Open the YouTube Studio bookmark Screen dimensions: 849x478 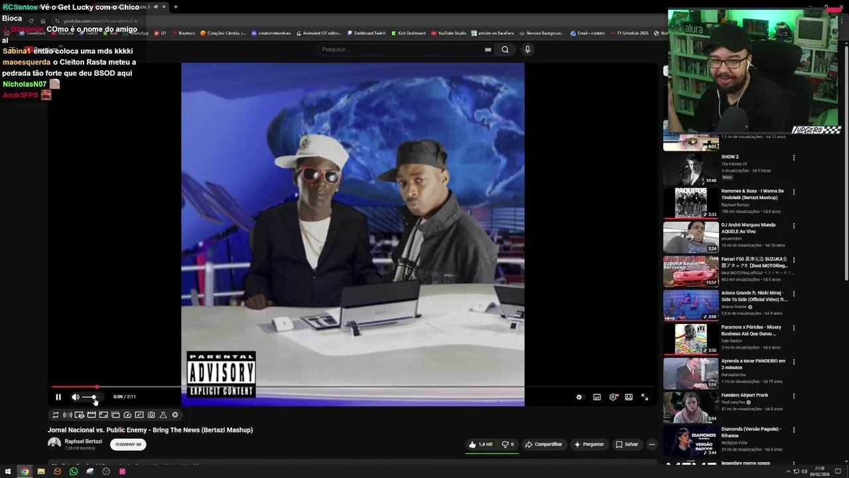click(448, 33)
